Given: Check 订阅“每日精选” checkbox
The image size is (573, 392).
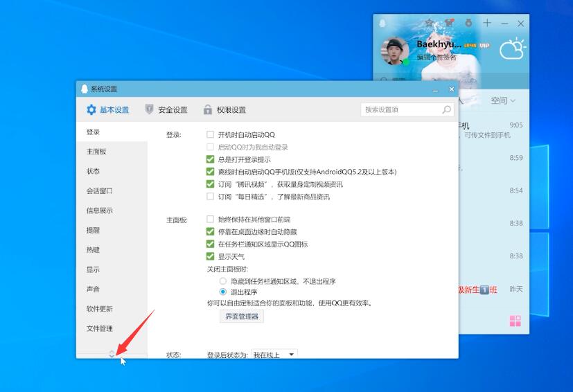Looking at the screenshot, I should tap(210, 197).
